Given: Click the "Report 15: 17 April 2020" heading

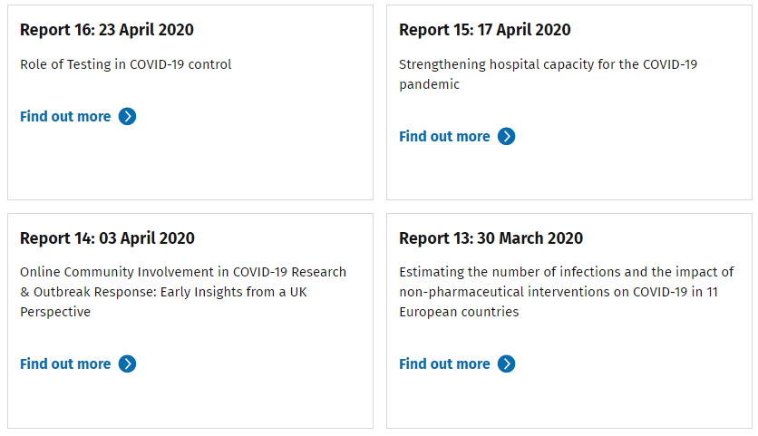Looking at the screenshot, I should pyautogui.click(x=485, y=29).
